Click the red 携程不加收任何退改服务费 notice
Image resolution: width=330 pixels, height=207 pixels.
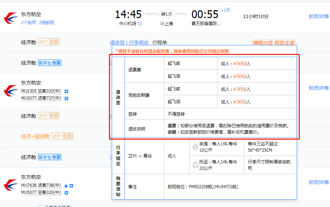pos(172,51)
